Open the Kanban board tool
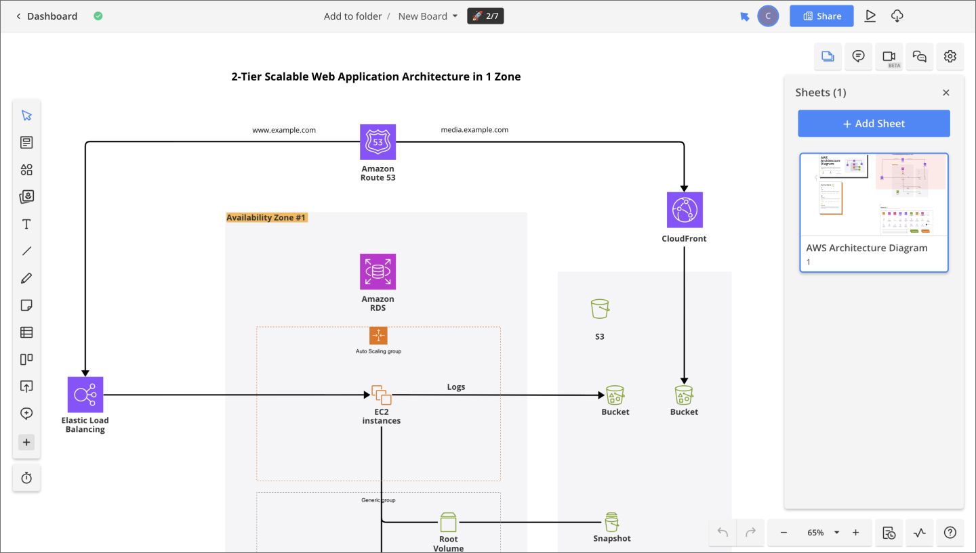 pos(26,359)
